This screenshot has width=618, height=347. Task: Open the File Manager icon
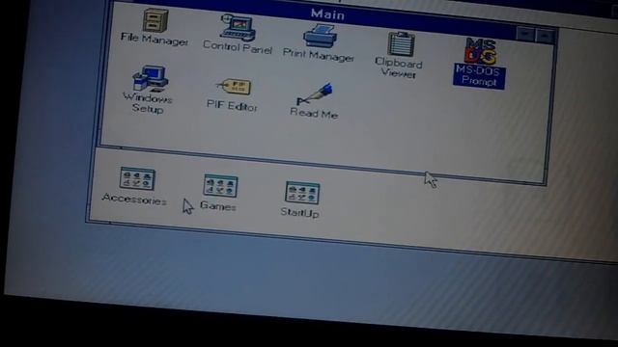[155, 20]
